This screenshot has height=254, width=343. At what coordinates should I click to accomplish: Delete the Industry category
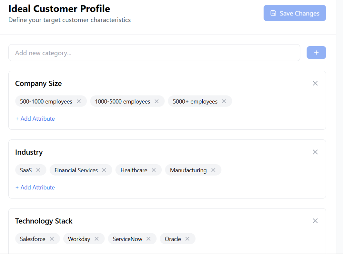[x=315, y=152]
